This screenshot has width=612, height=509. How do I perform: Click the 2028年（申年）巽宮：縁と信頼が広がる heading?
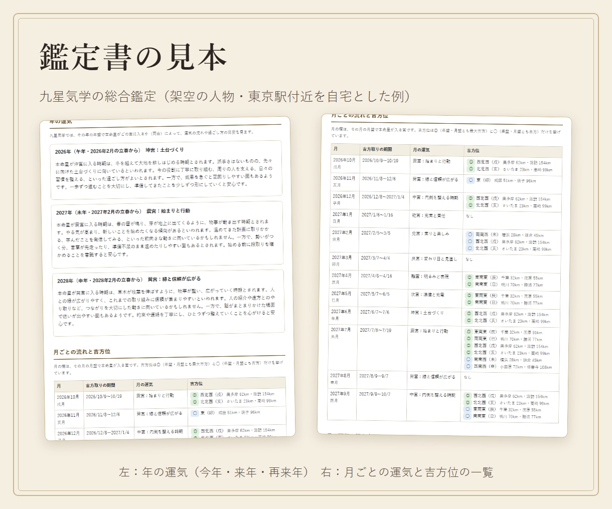pyautogui.click(x=129, y=280)
